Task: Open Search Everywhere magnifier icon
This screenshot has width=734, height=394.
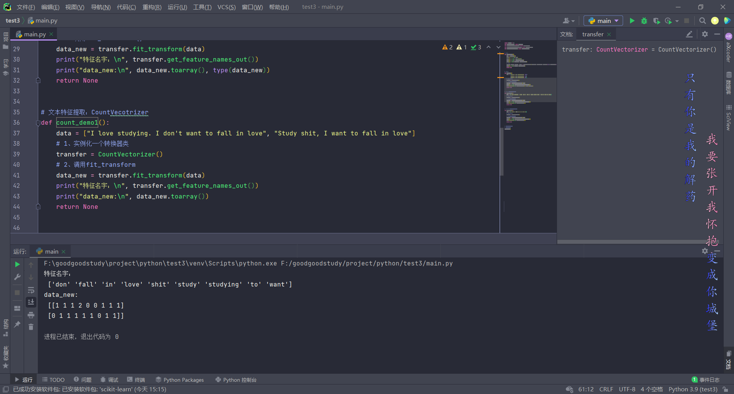Action: (x=702, y=21)
